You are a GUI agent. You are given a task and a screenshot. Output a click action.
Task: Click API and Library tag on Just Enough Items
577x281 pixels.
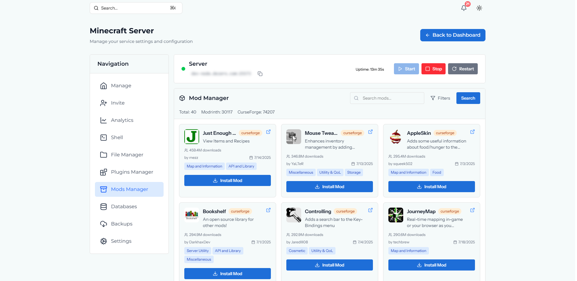241,166
